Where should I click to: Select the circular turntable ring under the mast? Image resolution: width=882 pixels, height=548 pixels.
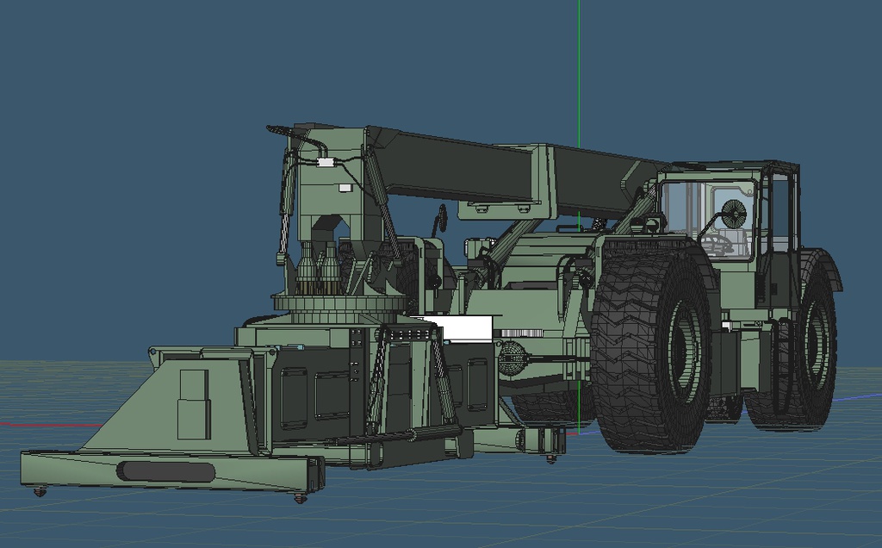coord(340,304)
